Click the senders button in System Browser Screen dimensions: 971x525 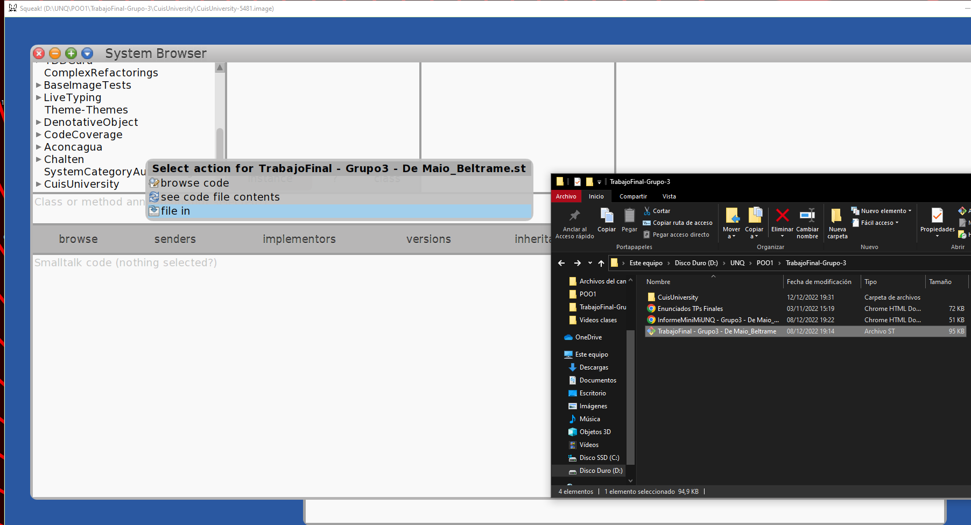coord(175,239)
